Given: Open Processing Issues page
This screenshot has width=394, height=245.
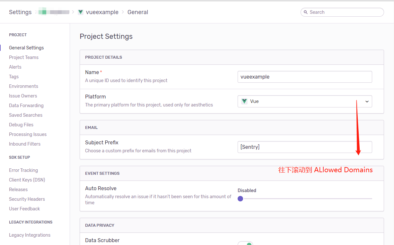Looking at the screenshot, I should tap(28, 134).
